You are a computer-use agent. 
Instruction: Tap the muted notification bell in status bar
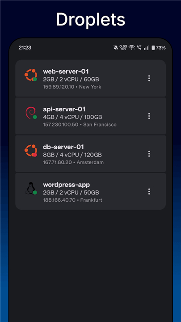coord(116,48)
